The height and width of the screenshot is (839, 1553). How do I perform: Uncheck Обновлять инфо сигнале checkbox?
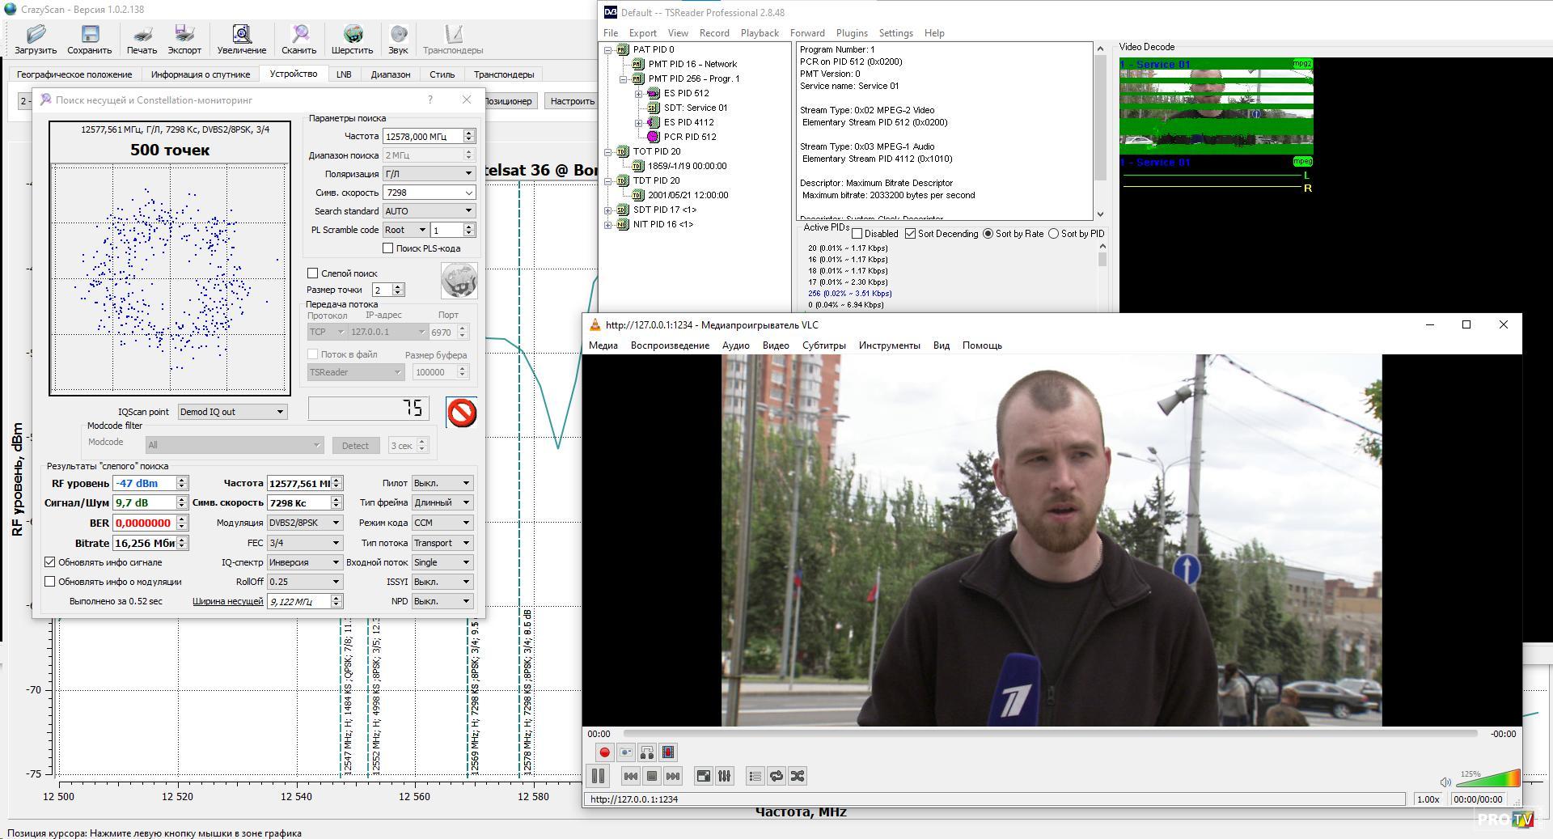50,562
